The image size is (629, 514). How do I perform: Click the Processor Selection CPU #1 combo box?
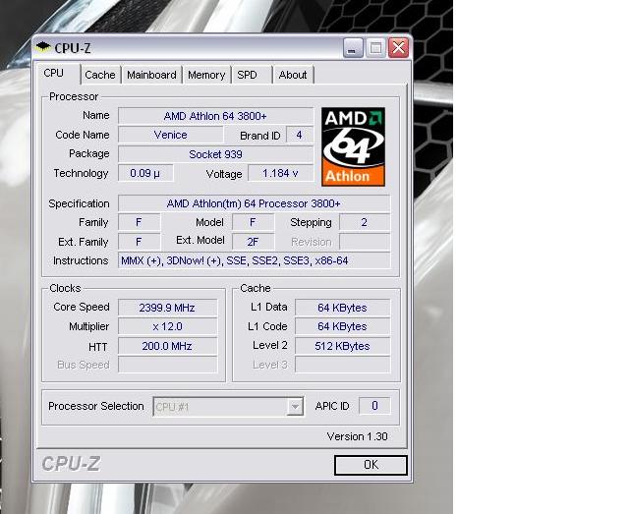(221, 407)
